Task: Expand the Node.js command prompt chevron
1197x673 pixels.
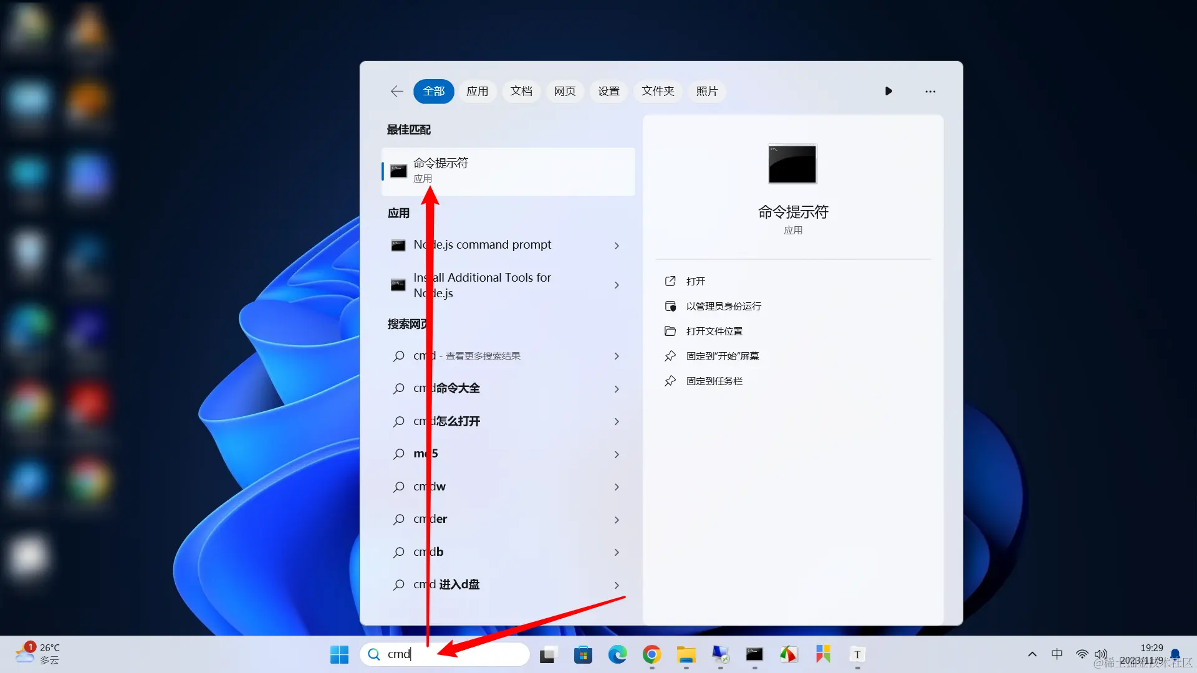Action: 617,246
